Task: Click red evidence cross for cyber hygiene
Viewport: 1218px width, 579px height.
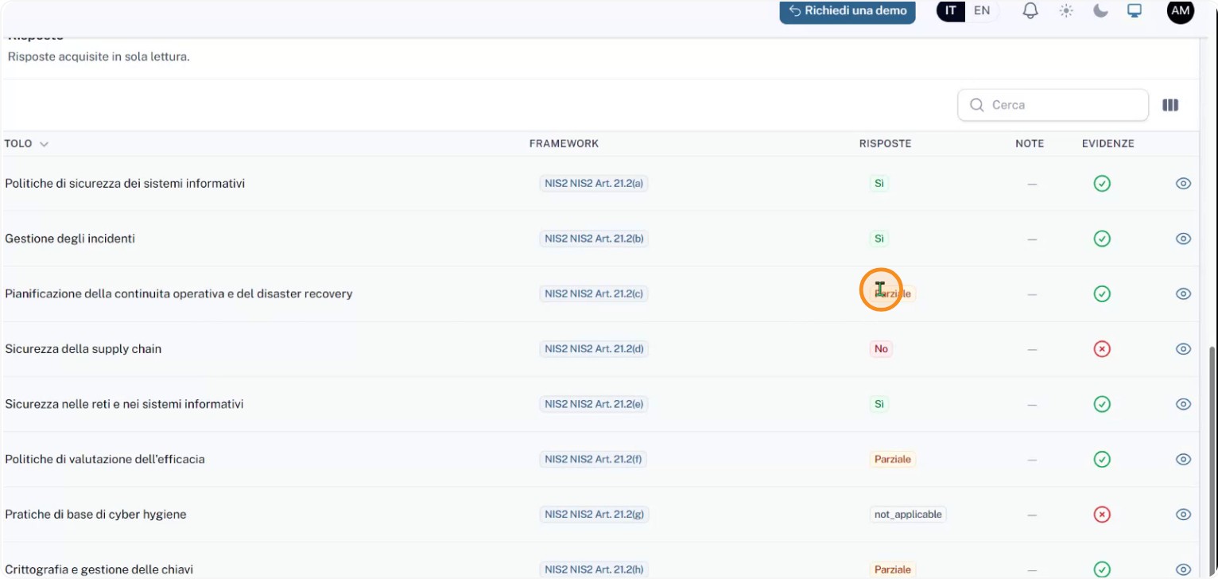Action: (x=1102, y=515)
